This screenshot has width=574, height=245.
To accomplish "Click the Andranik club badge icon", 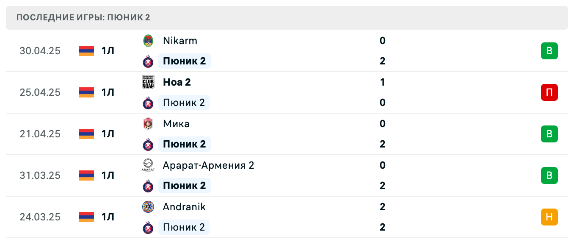I will click(148, 207).
